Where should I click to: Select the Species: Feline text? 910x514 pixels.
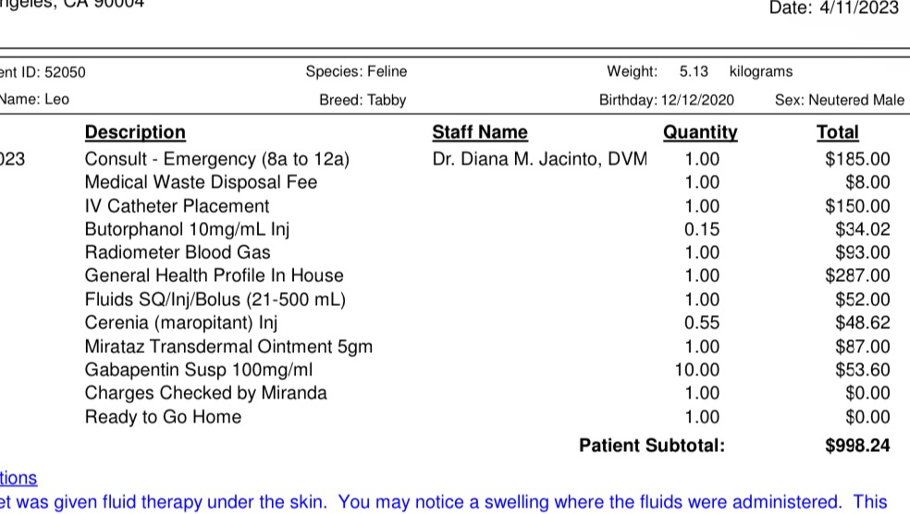356,71
